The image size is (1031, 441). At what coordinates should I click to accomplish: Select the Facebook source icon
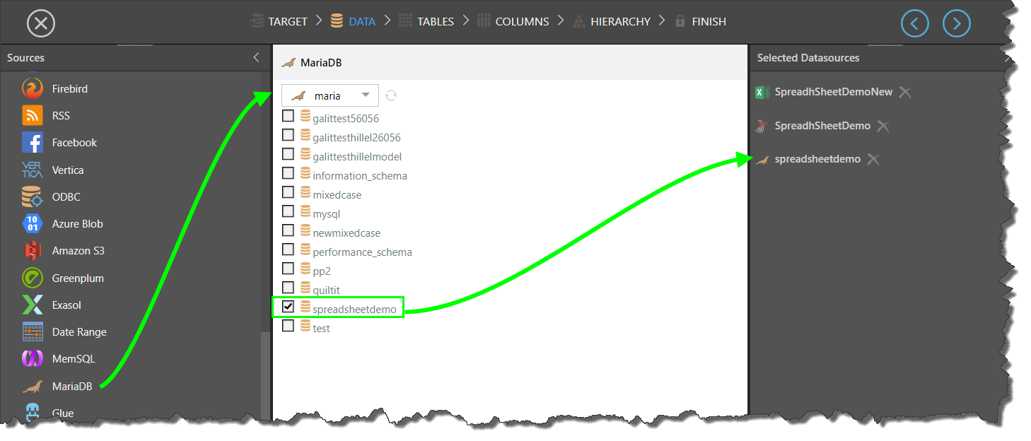(33, 142)
